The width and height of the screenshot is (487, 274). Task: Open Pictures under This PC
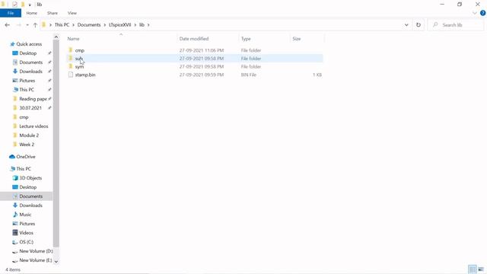click(27, 224)
